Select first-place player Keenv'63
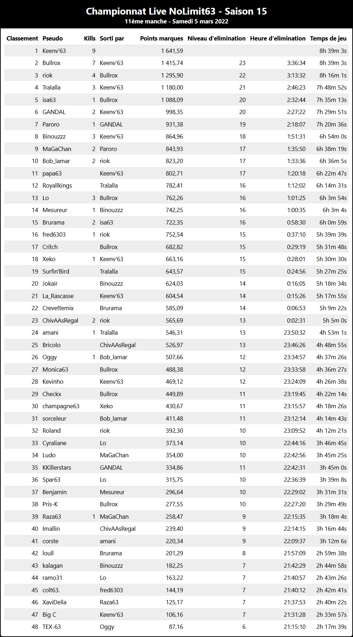 coord(54,51)
